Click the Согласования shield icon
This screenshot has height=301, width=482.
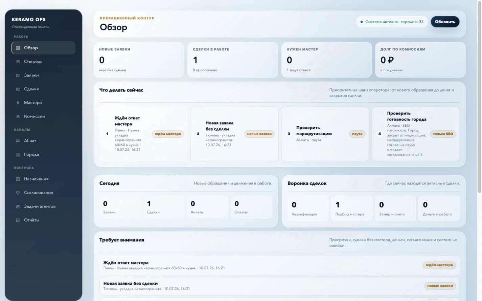click(18, 193)
